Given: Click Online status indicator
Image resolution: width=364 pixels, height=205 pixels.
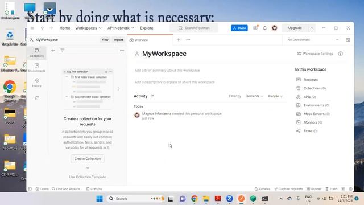Looking at the screenshot, I should (x=42, y=189).
